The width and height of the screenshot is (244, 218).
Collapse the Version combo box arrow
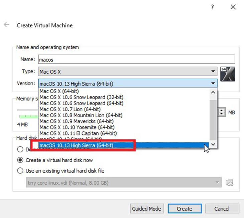(213, 83)
